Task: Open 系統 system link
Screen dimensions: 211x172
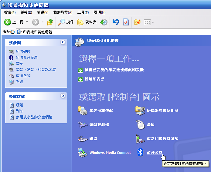Action: point(19,82)
